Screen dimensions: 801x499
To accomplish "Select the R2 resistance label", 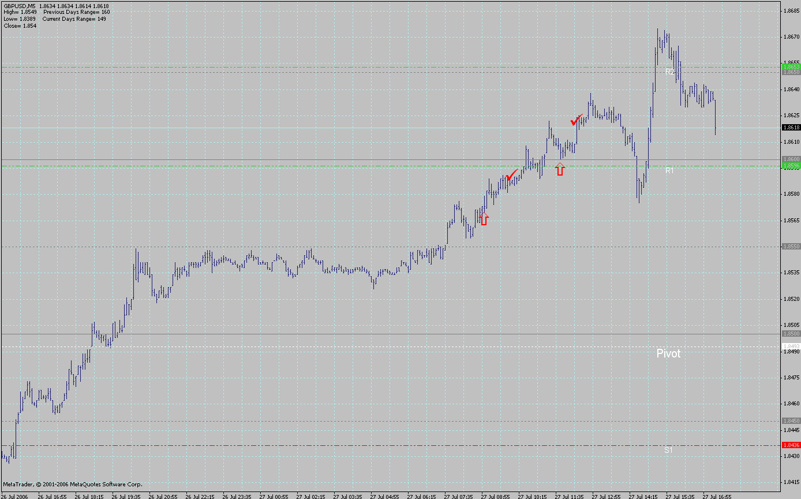I will pos(669,72).
